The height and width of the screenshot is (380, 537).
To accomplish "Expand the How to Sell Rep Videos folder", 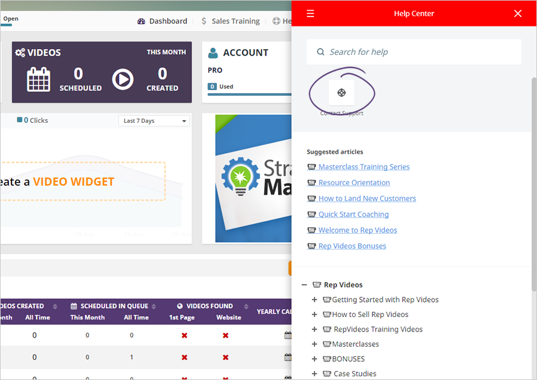I will [x=315, y=314].
